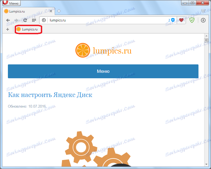This screenshot has width=211, height=169.
Task: Reload the current page
Action: pos(25,20)
